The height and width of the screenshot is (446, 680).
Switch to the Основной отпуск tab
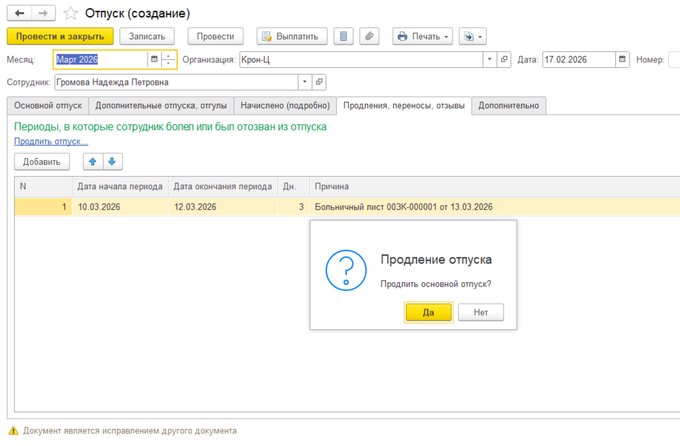[48, 106]
